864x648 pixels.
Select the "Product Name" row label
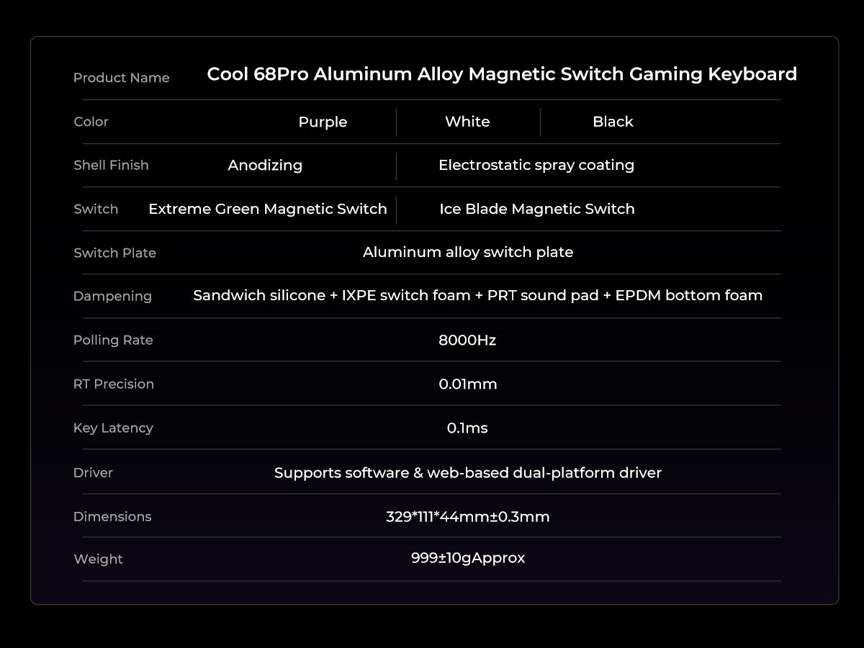click(122, 78)
